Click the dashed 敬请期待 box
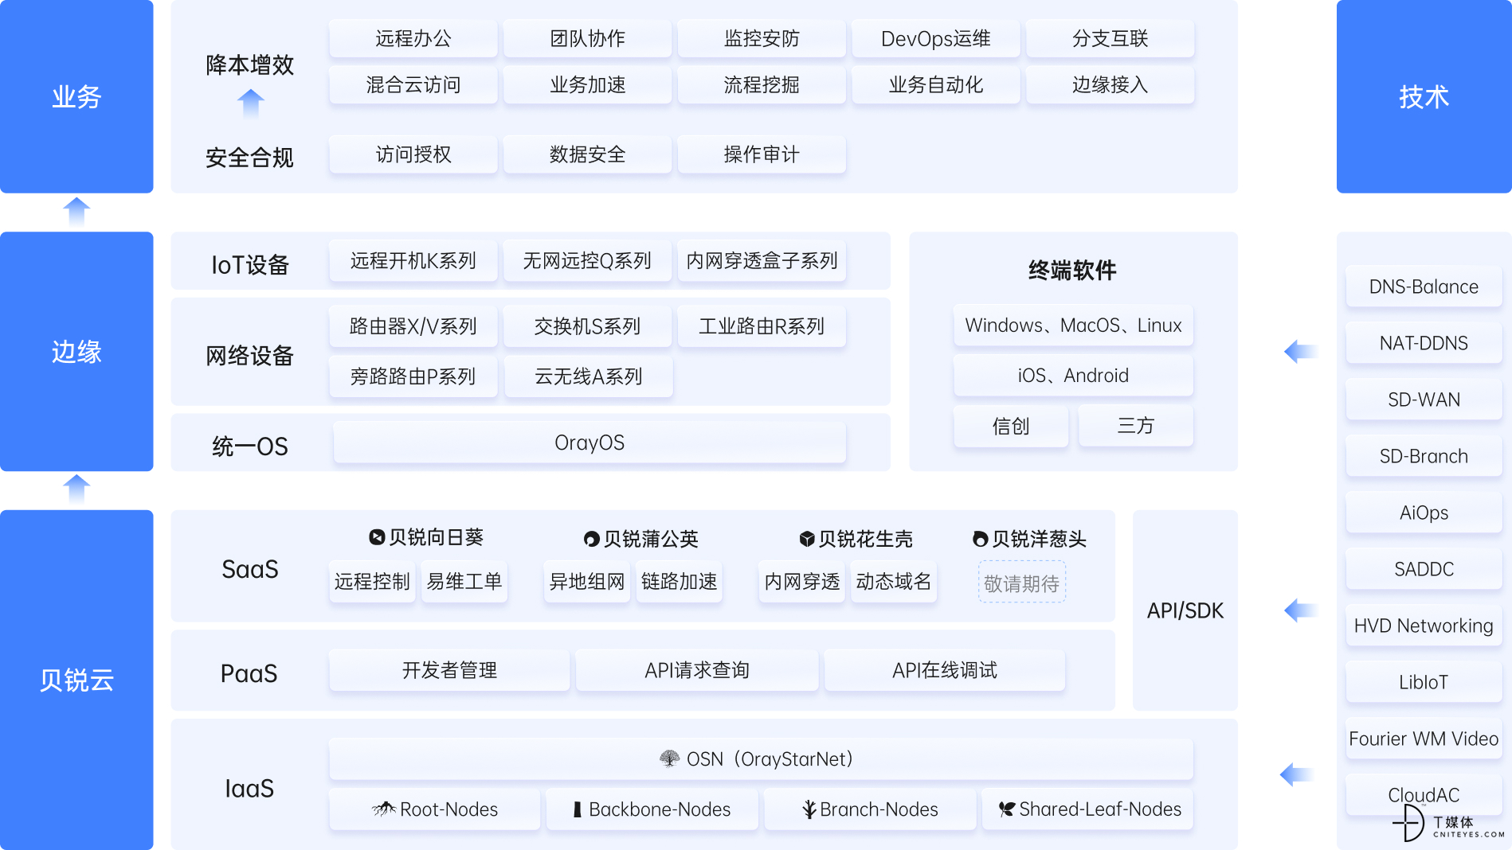 pyautogui.click(x=1022, y=582)
